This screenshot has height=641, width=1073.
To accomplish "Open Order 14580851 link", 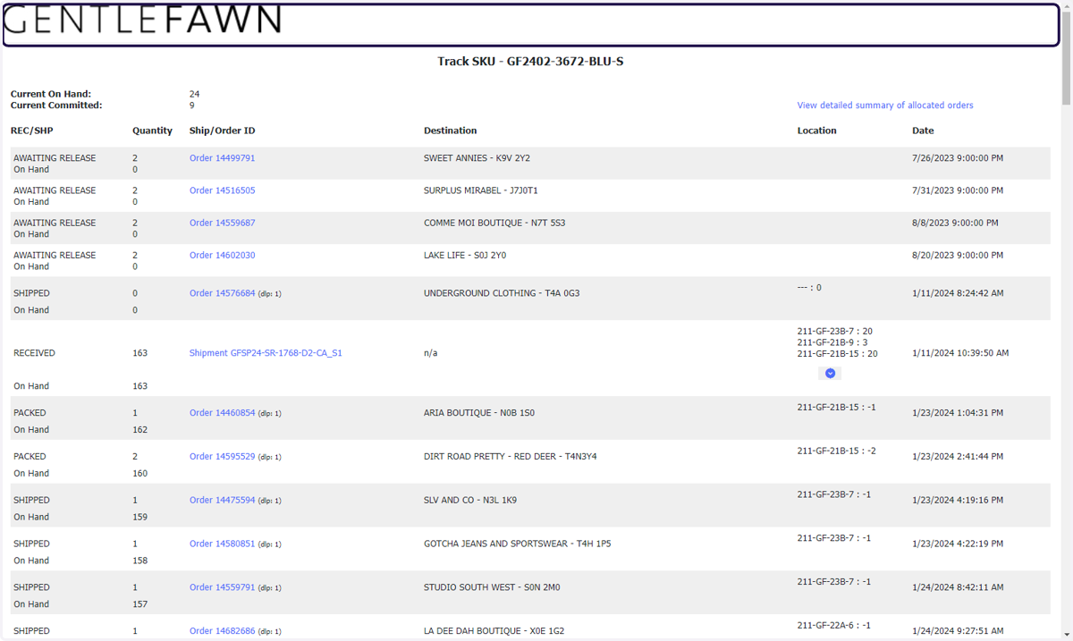I will point(222,544).
